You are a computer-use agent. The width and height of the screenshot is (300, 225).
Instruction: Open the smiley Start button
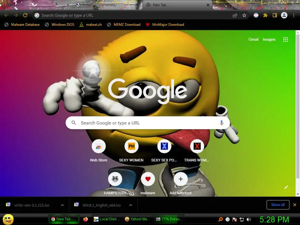click(x=8, y=219)
